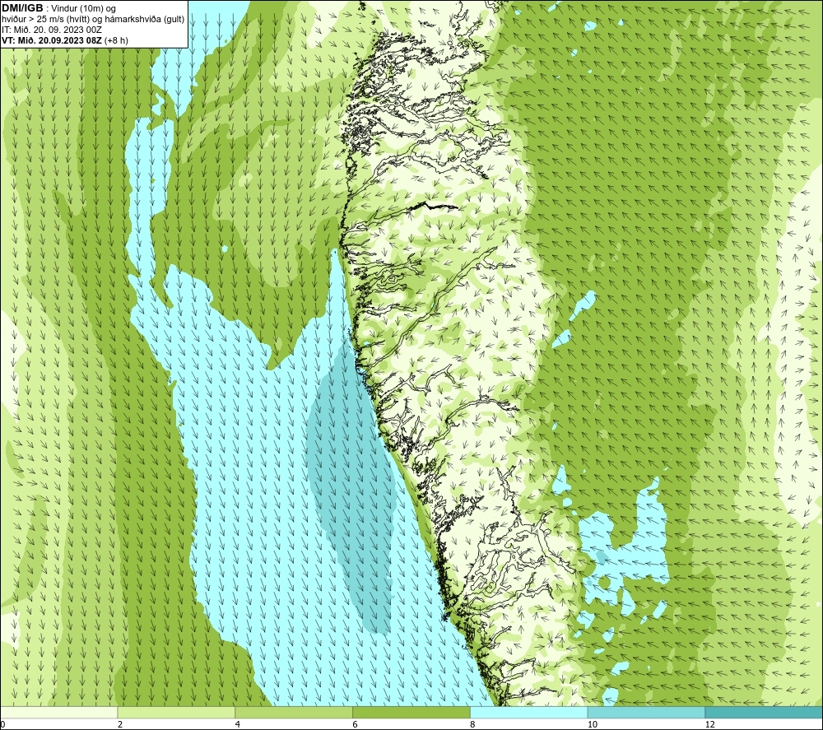The width and height of the screenshot is (823, 730).
Task: Click the "10" label under the color scale
Action: [x=593, y=725]
